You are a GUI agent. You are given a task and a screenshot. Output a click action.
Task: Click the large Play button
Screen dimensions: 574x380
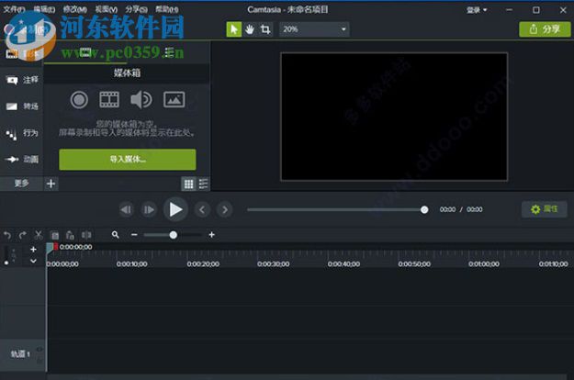(175, 209)
